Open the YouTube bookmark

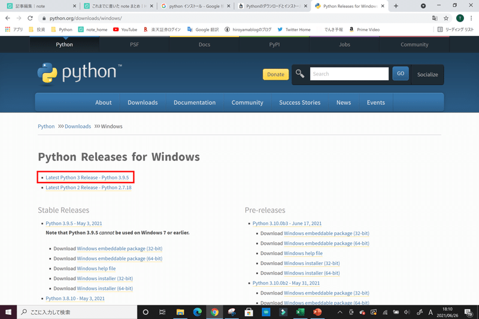click(x=125, y=29)
